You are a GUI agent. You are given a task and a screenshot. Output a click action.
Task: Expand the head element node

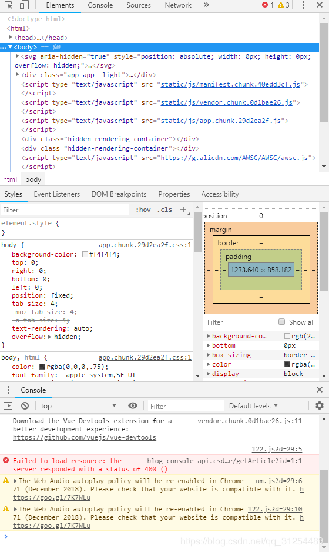[x=10, y=37]
